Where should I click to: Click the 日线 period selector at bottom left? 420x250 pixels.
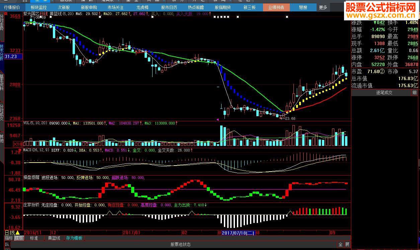[10, 233]
